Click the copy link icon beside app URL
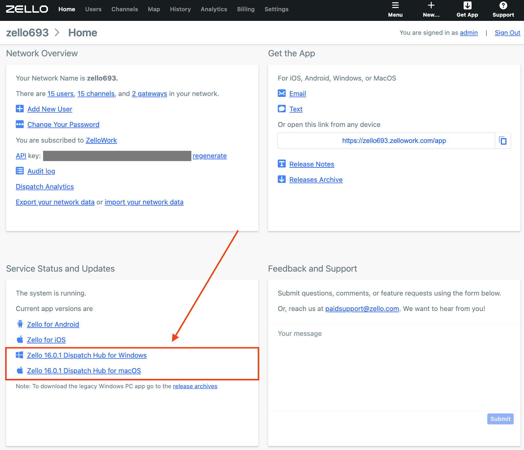 coord(503,141)
